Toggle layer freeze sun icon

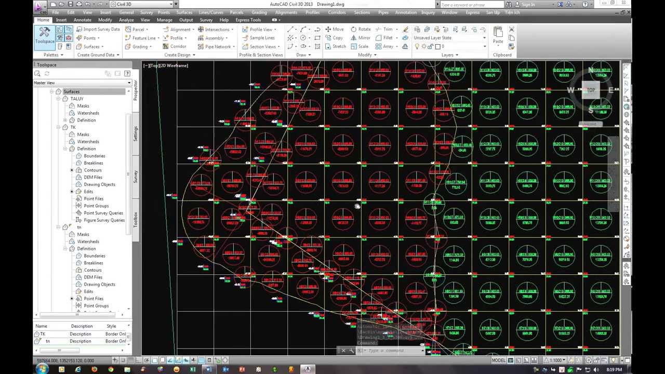(x=423, y=47)
